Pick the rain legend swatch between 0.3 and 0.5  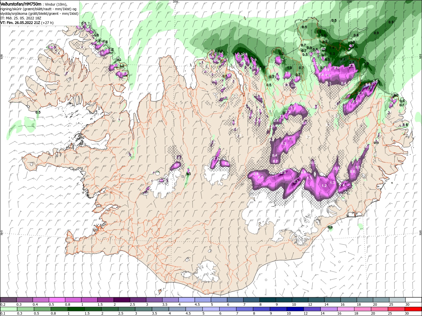25,309
